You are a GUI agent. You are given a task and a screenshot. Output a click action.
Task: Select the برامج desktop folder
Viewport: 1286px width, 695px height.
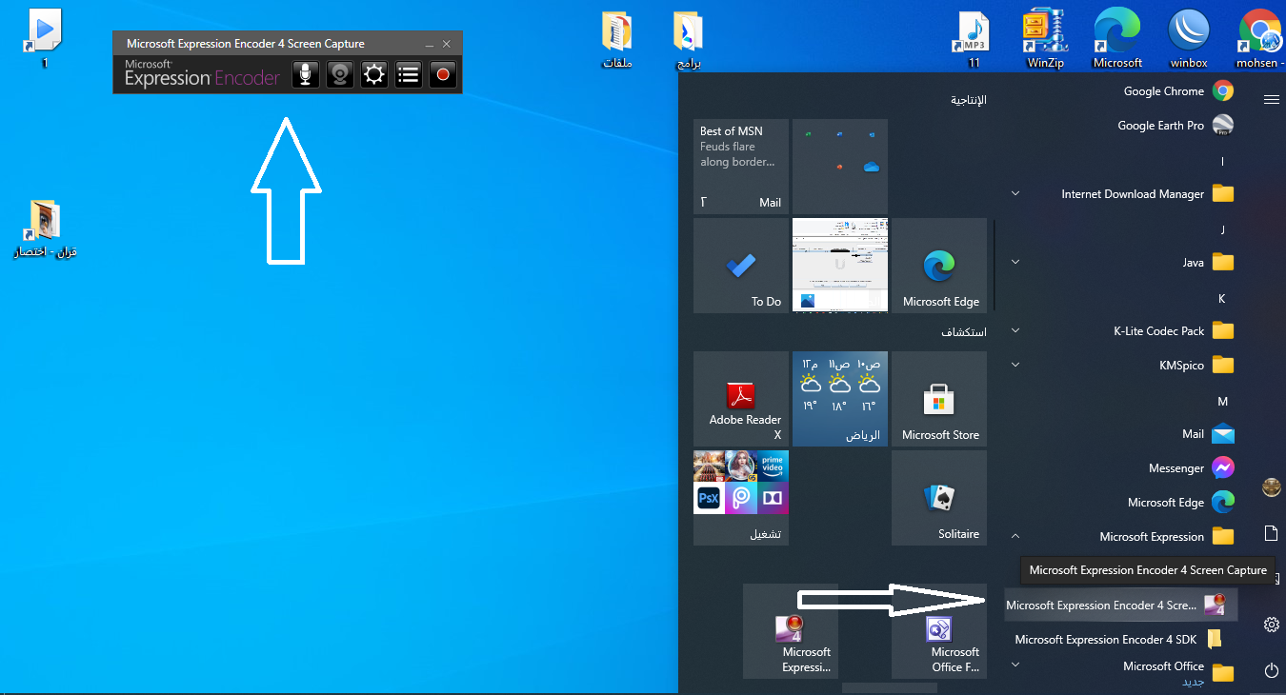(x=688, y=39)
